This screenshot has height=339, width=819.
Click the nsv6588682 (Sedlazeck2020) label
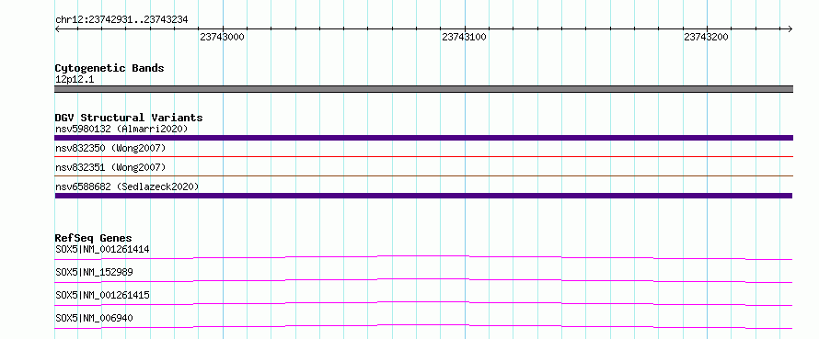point(127,186)
